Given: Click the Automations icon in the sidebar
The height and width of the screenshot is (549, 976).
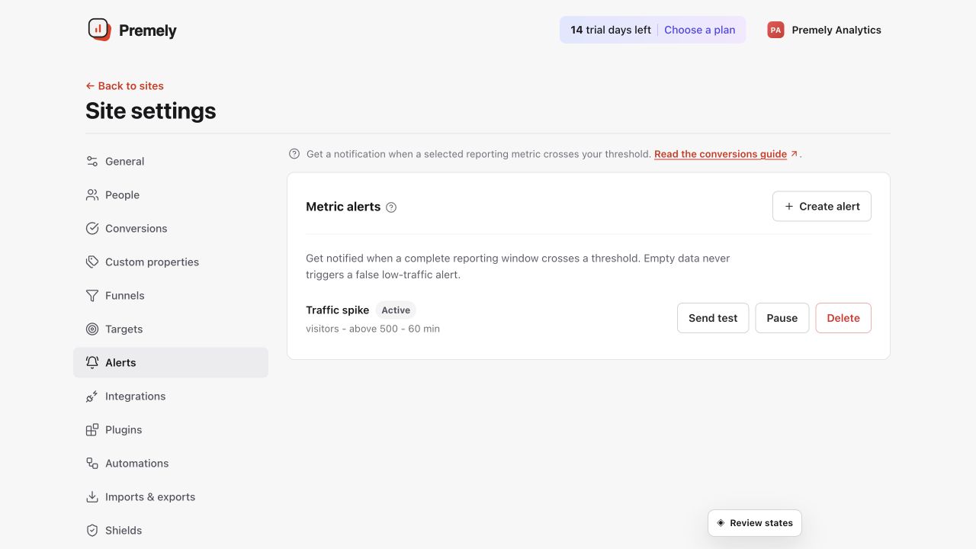Looking at the screenshot, I should click(92, 464).
